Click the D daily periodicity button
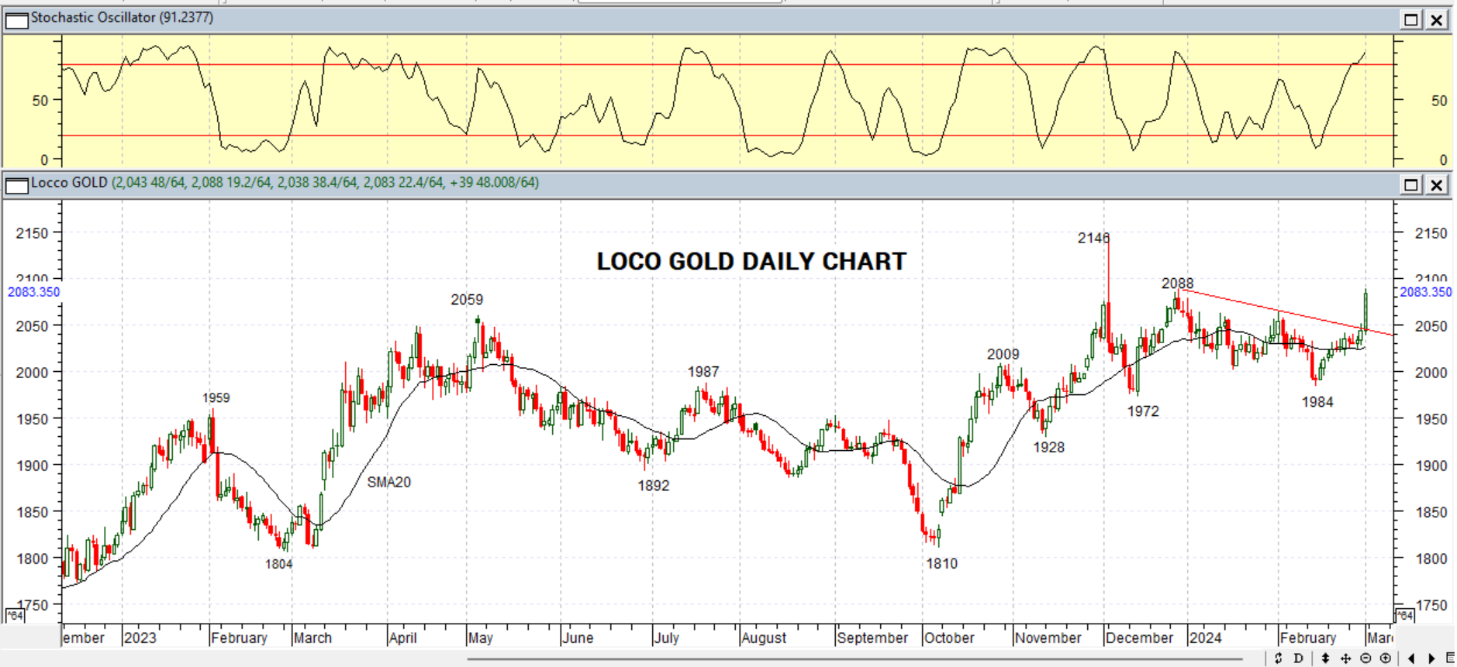Viewport: 1457px width, 667px height. click(1298, 658)
